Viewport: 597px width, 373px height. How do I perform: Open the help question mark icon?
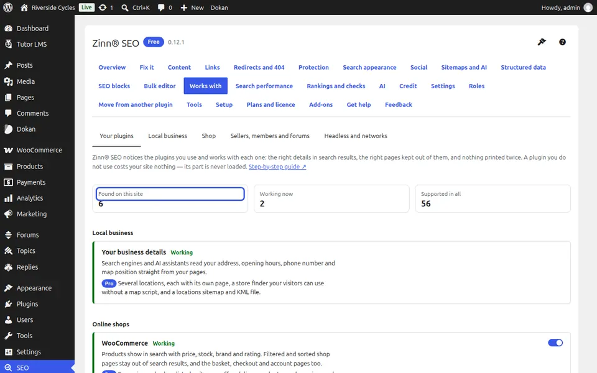click(562, 42)
